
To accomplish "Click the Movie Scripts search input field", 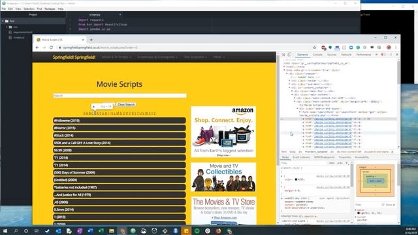I will (120, 95).
